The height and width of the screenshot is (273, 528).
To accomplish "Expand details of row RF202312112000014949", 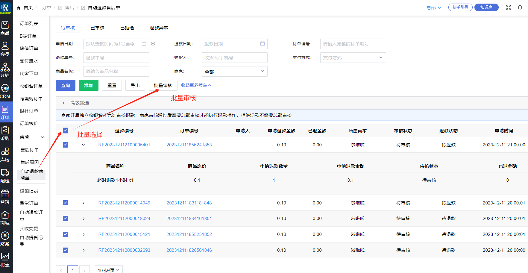I will point(84,203).
